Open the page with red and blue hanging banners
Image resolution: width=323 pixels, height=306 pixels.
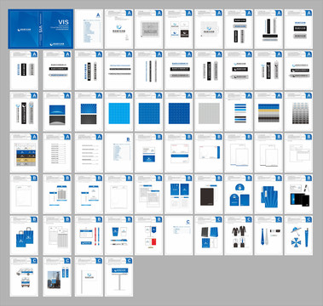tap(149, 235)
